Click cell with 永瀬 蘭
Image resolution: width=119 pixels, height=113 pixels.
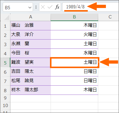31,44
